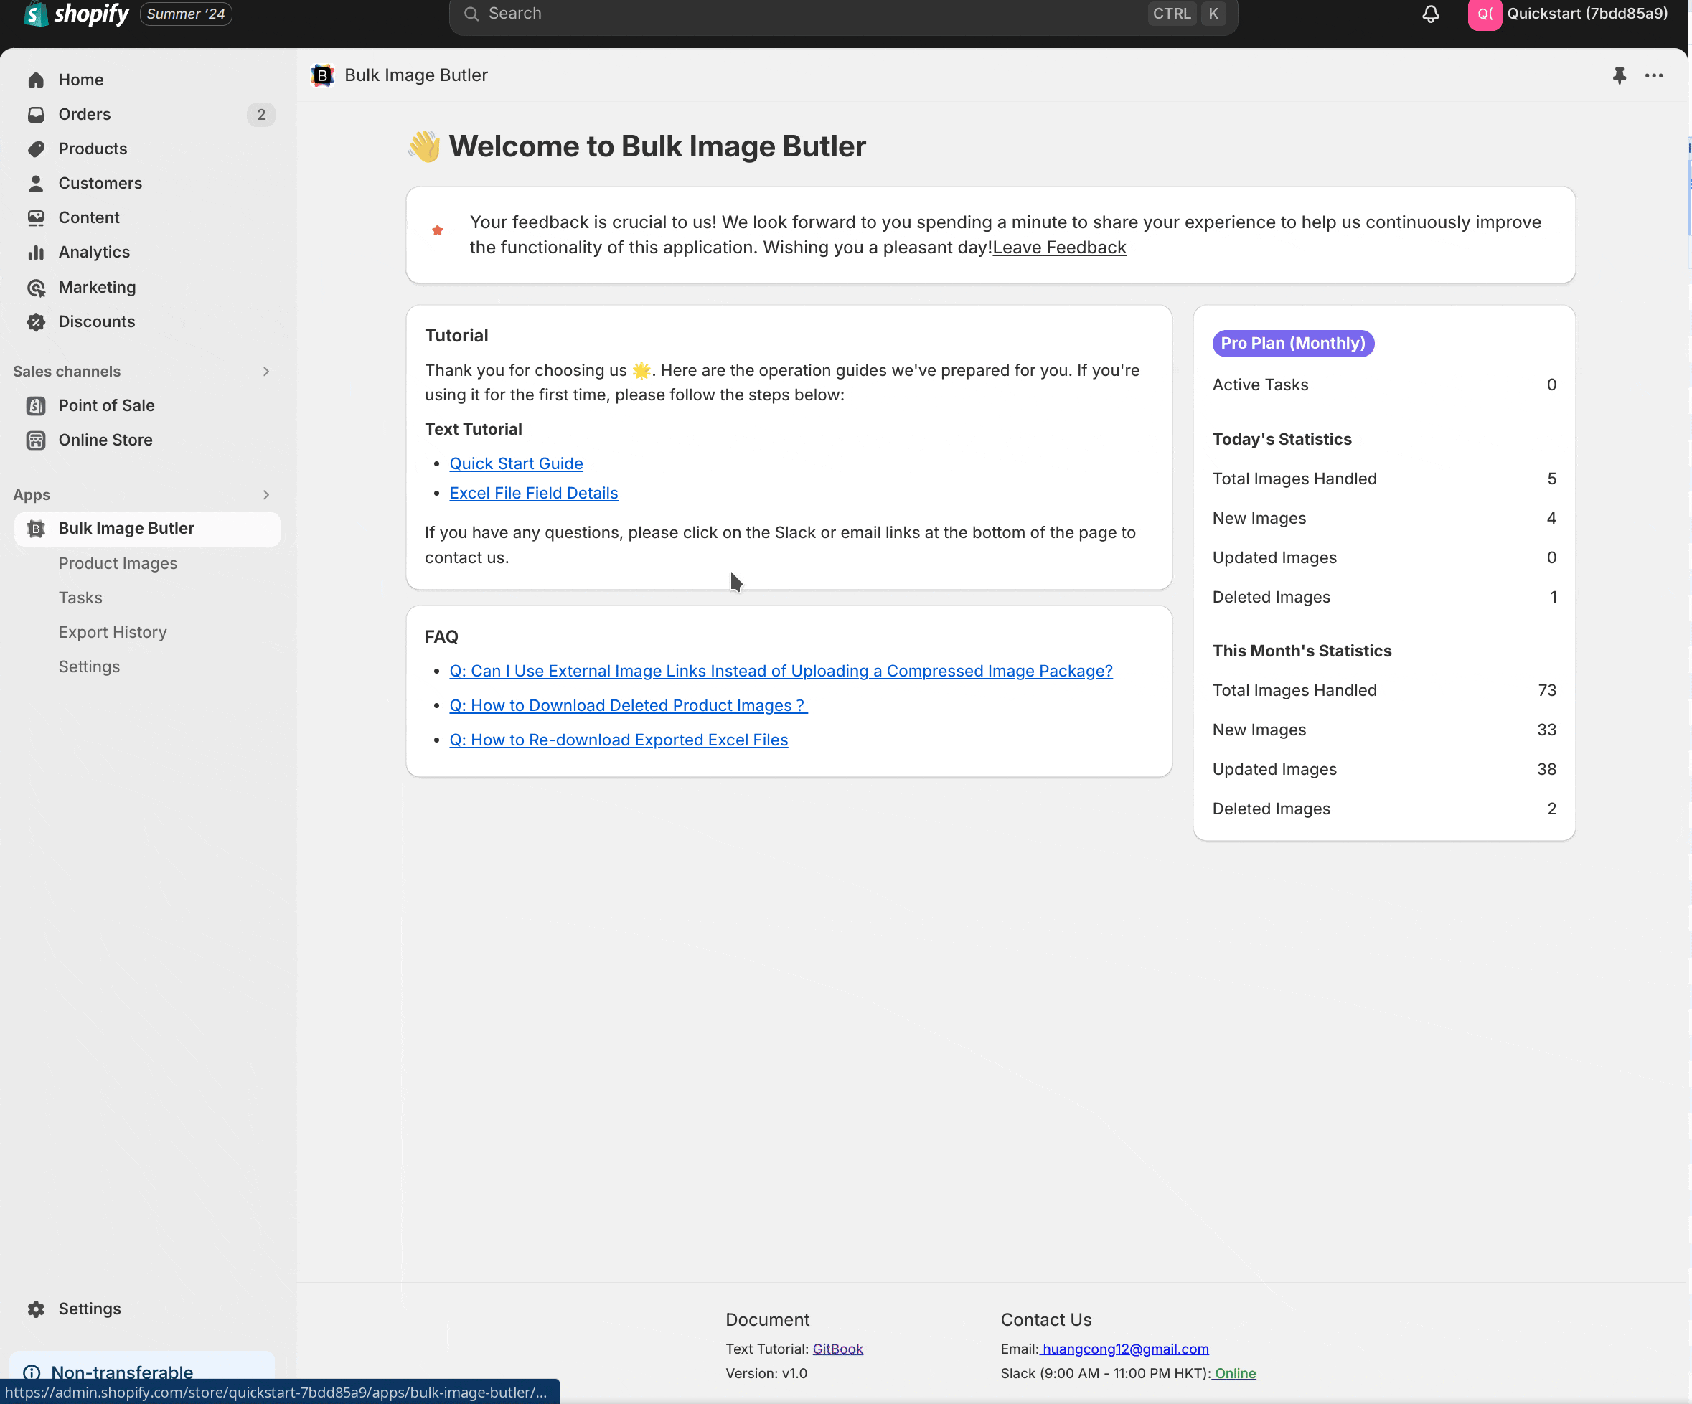
Task: Focus the Search input field
Action: [x=806, y=14]
